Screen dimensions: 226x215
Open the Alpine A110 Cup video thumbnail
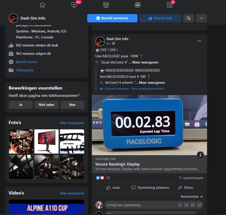[x=47, y=207]
